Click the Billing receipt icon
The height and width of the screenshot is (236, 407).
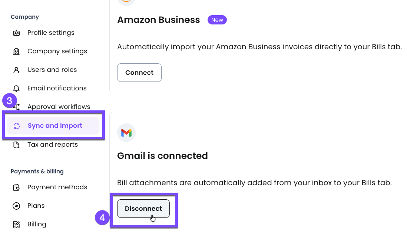pos(16,225)
